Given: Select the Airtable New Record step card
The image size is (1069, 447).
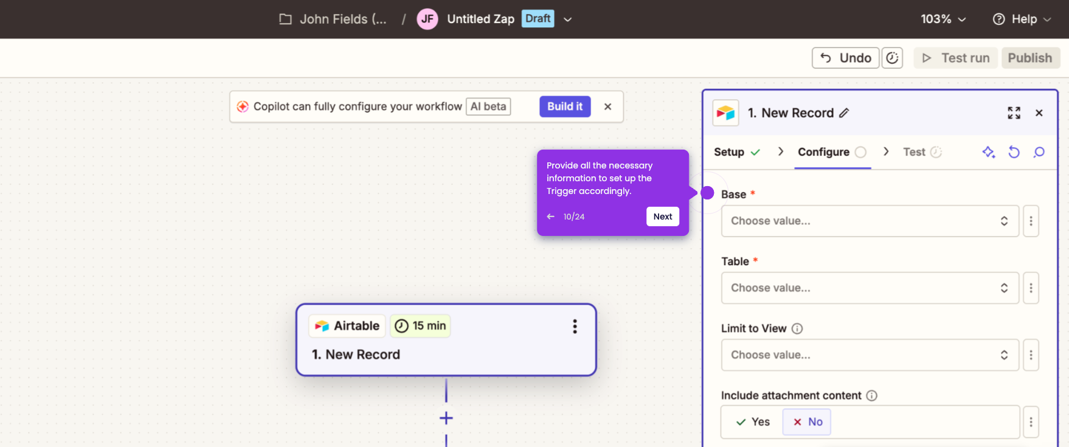Looking at the screenshot, I should tap(446, 340).
